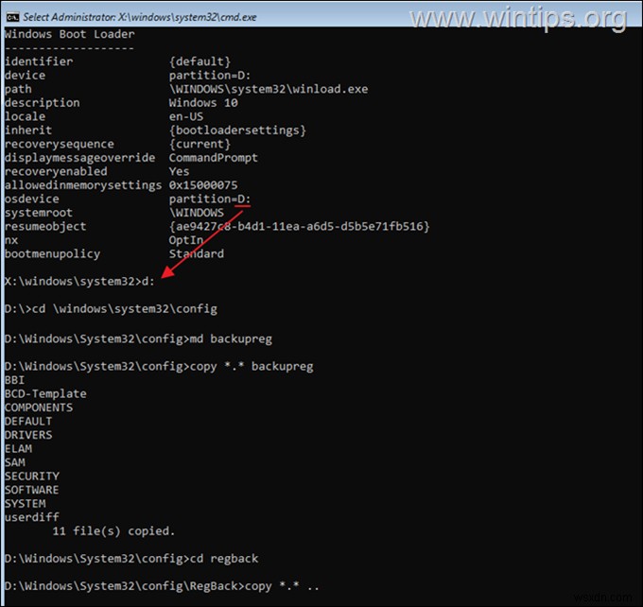Click the 'ELAM' file name
The height and width of the screenshot is (607, 643).
pos(19,449)
